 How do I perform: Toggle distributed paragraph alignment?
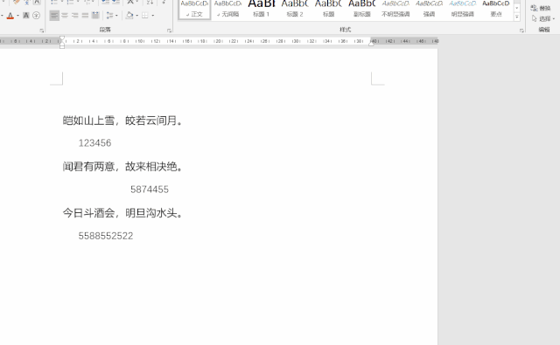coord(95,16)
